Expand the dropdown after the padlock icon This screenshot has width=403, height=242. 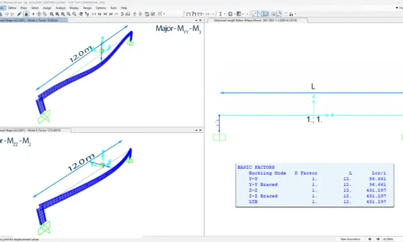295,14
